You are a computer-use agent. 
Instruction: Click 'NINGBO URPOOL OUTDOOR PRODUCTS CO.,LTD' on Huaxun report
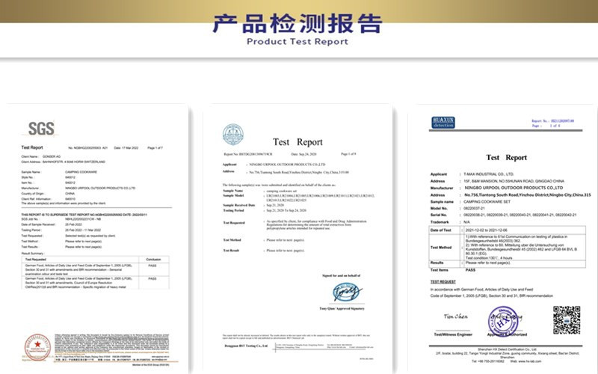(x=514, y=188)
